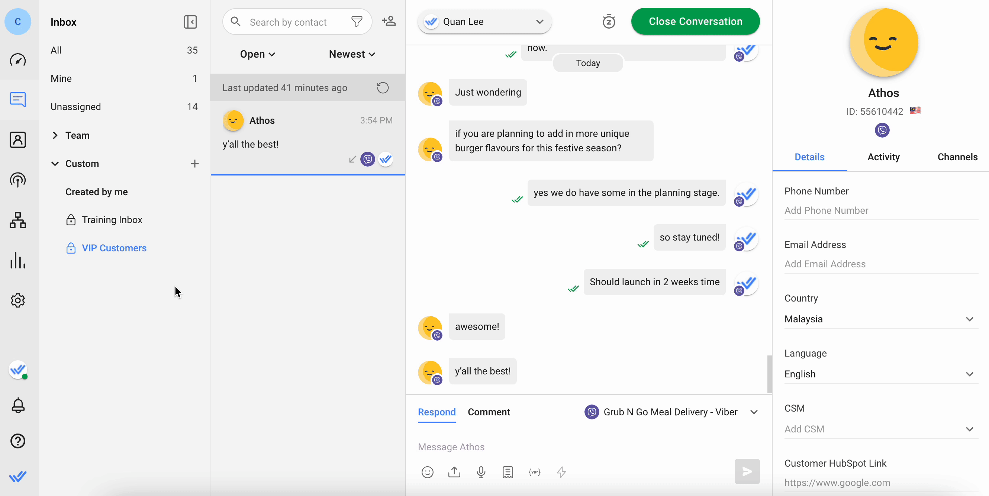Click the Malaysia flag next to ID
The height and width of the screenshot is (496, 989).
(915, 110)
